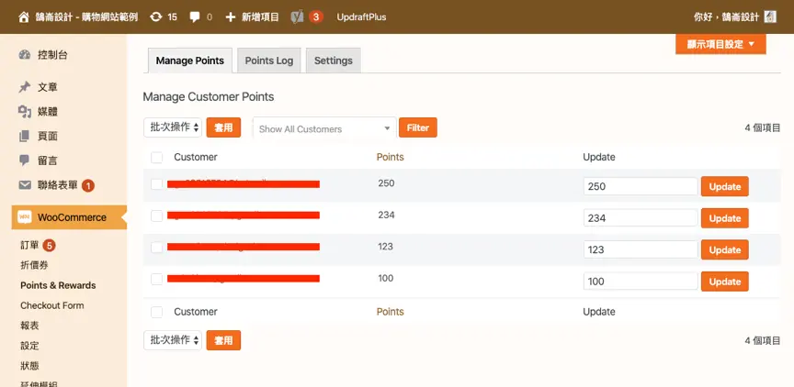Open Points & Rewards submenu item
The image size is (794, 387).
point(58,285)
